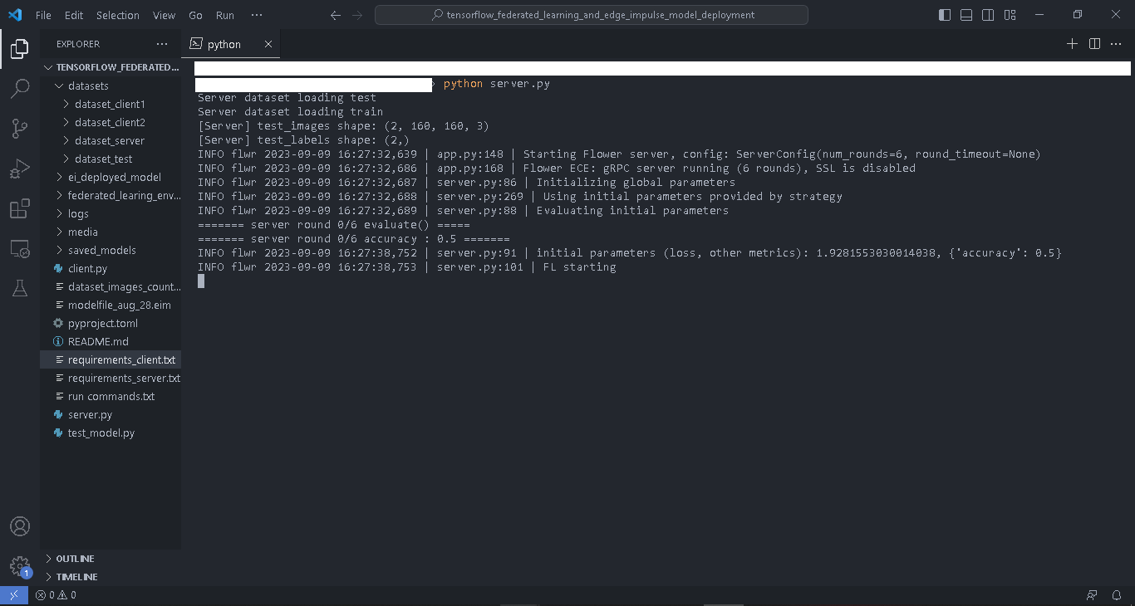Close the python terminal tab
The height and width of the screenshot is (606, 1135).
click(268, 44)
